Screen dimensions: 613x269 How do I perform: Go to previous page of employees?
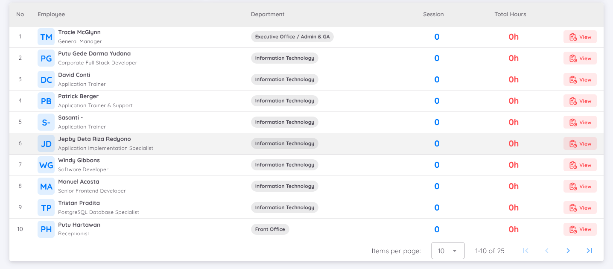tap(547, 251)
